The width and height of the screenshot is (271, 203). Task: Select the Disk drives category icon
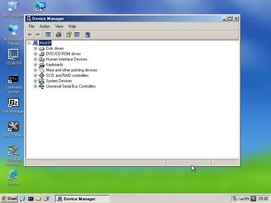(x=42, y=49)
